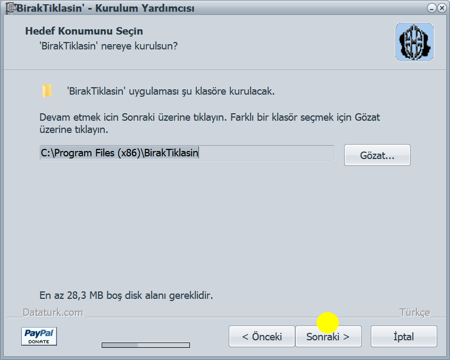
Task: Open the Dataturk.com link
Action: (x=53, y=312)
